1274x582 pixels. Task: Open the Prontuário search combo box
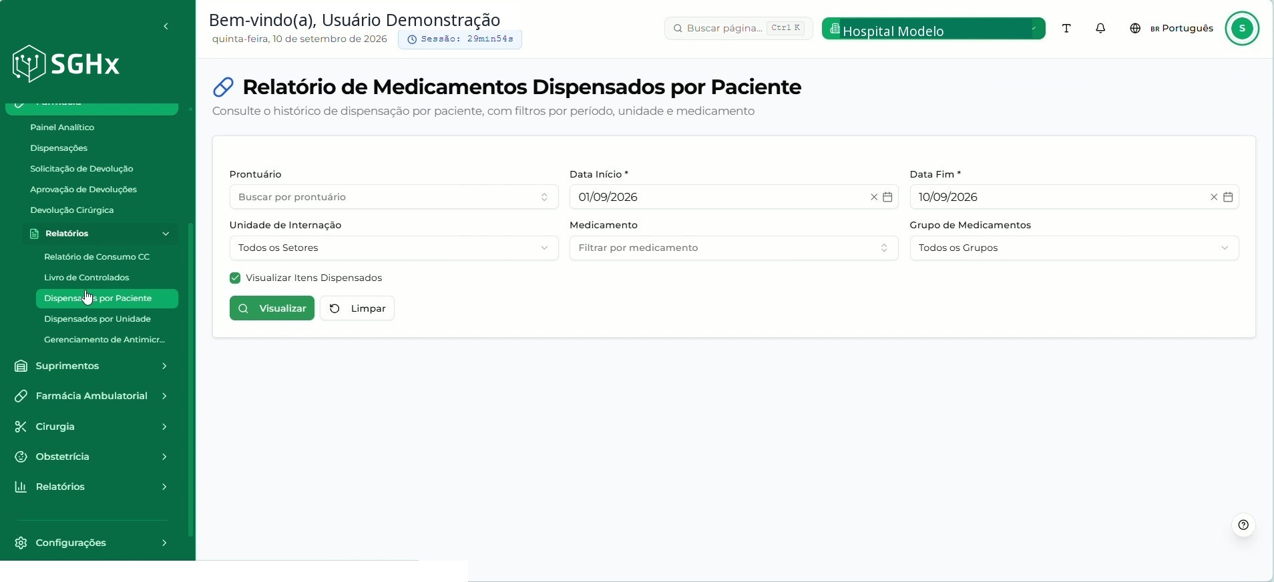point(393,197)
